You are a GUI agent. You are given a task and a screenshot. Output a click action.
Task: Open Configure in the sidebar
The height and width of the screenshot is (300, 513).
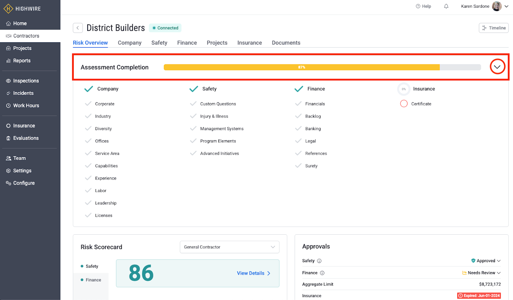click(24, 183)
